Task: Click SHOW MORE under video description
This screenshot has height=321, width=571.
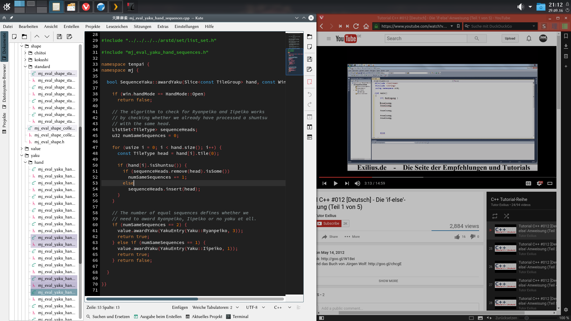Action: tap(388, 281)
